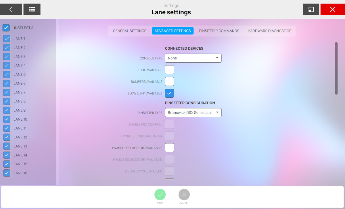Image resolution: width=345 pixels, height=209 pixels.
Task: Disable the Glow Light Available checkbox
Action: pyautogui.click(x=169, y=93)
